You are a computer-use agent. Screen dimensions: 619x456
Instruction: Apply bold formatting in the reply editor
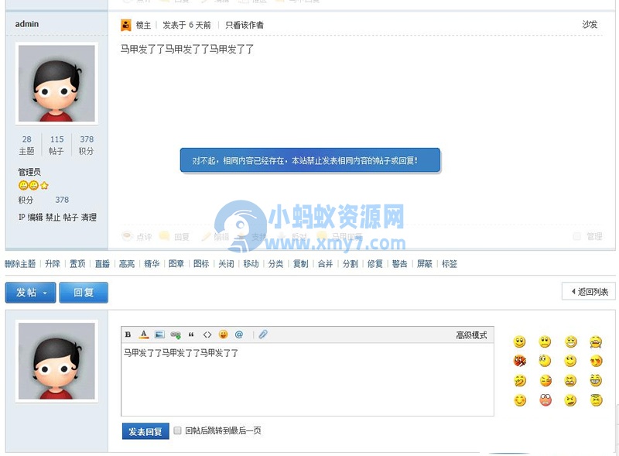(127, 334)
